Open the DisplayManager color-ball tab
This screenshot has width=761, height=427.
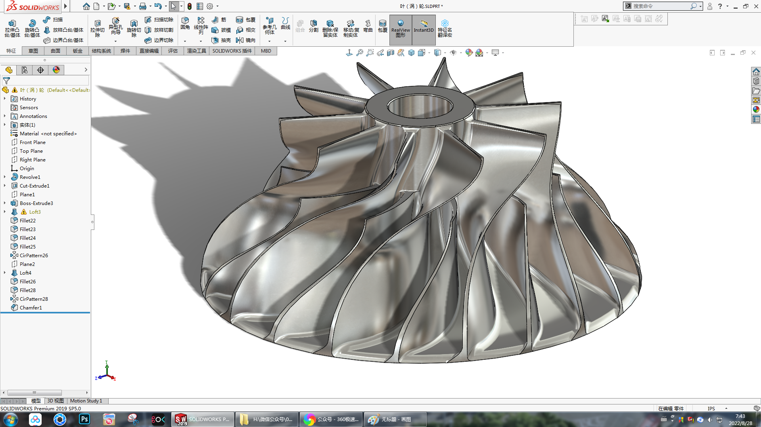[x=56, y=70]
